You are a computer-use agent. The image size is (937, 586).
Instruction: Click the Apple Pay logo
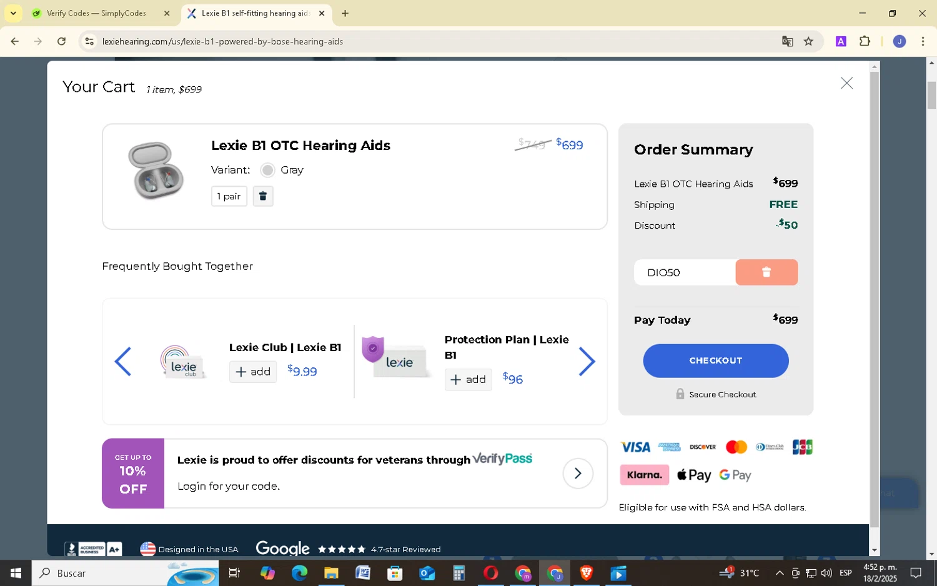pos(694,475)
